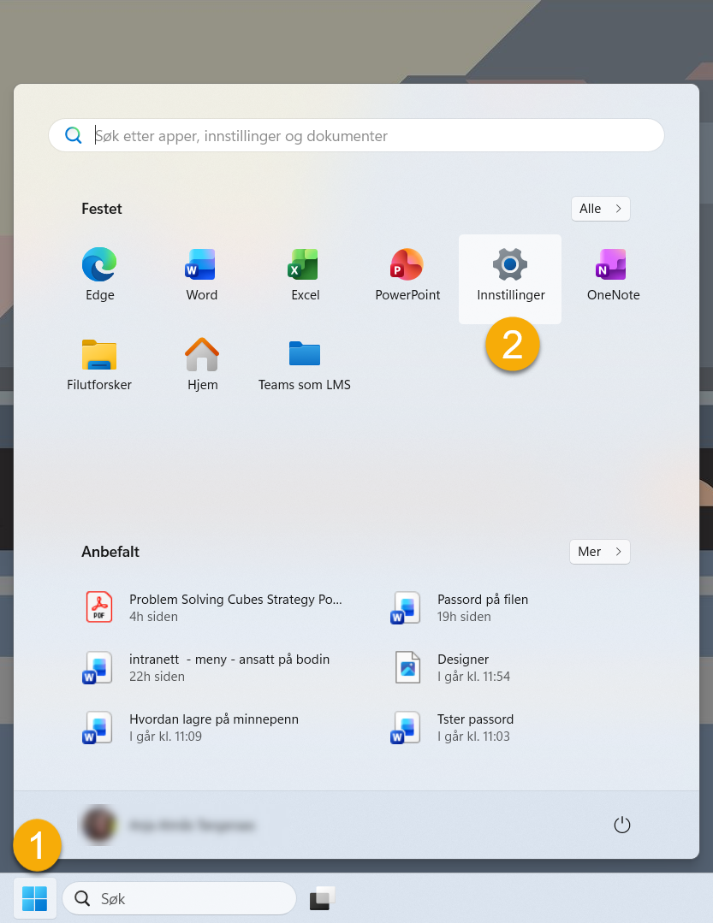Image resolution: width=713 pixels, height=923 pixels.
Task: Open Excel from the pinned section
Action: click(x=305, y=274)
